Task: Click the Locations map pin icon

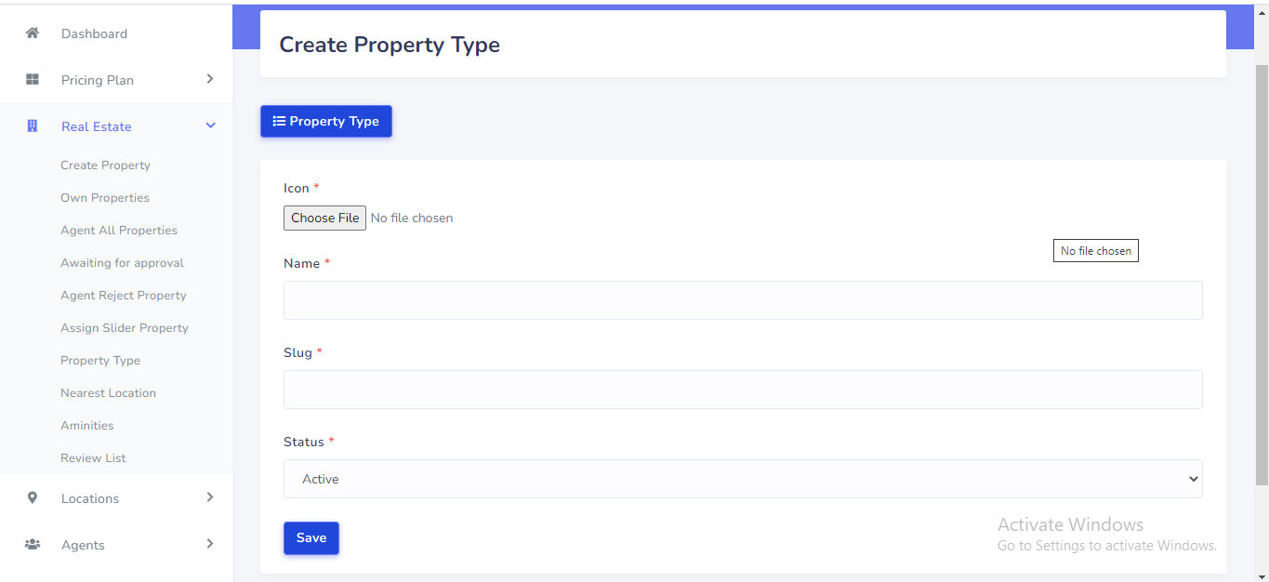Action: click(33, 498)
